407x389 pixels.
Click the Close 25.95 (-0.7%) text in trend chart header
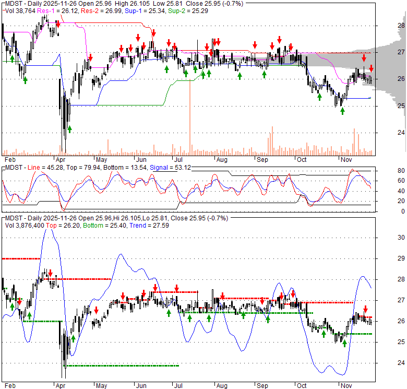coord(199,218)
